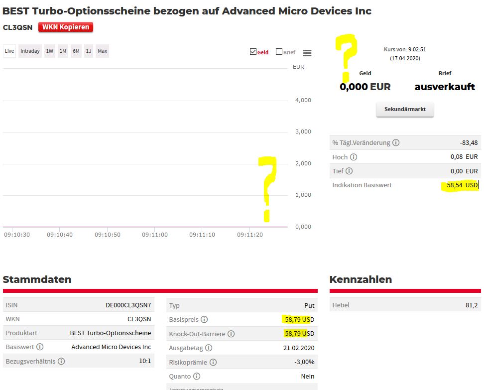Click the Ausgabetag date 21.02.2020

point(298,348)
